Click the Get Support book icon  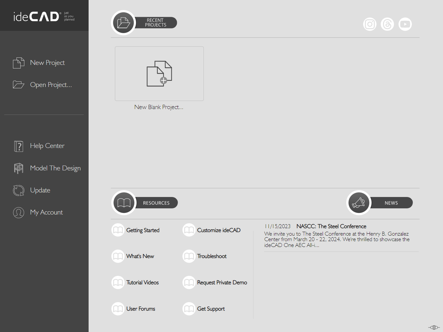point(189,309)
